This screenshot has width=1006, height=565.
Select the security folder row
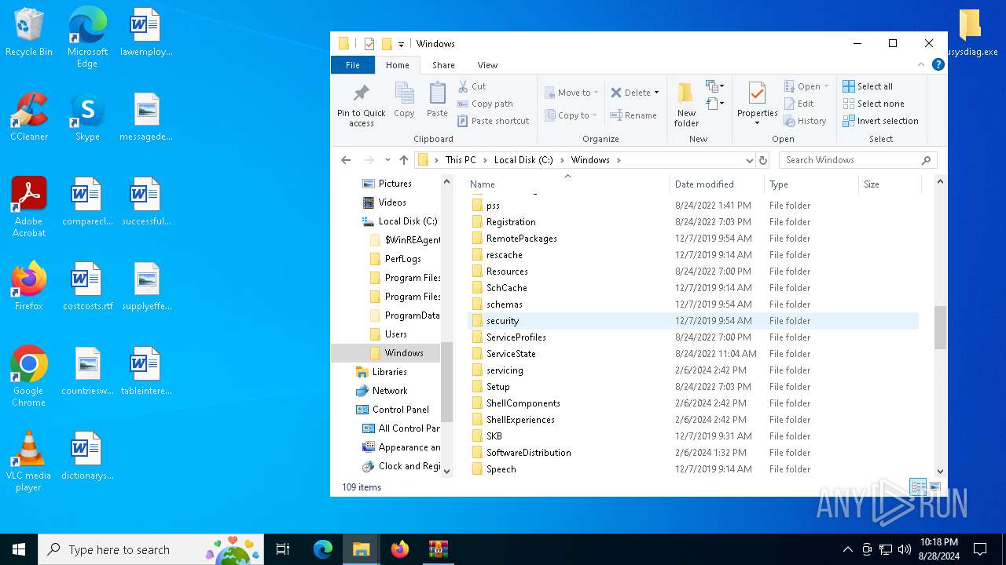click(692, 321)
